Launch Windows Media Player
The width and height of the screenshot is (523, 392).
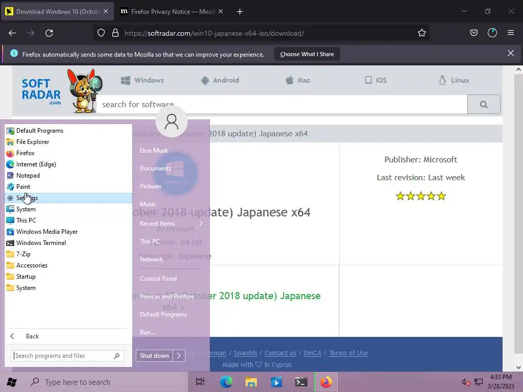[x=68, y=232]
